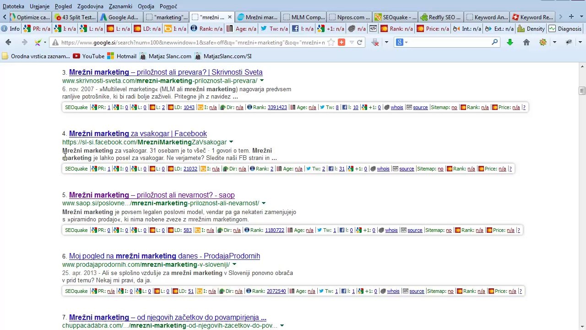
Task: Switch to the SEOquake tab
Action: [x=395, y=17]
